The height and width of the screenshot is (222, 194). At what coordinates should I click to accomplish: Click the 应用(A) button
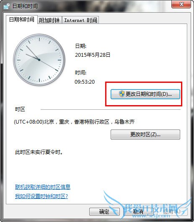pyautogui.click(x=172, y=211)
